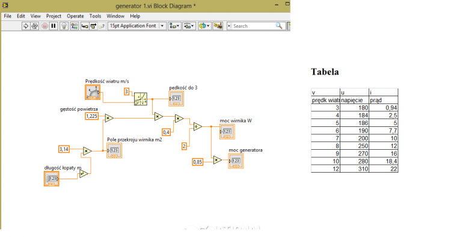Click the Step Over button
451x237 pixels.
pos(93,26)
